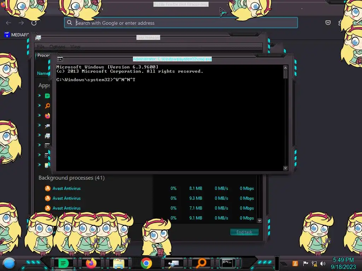This screenshot has height=271, width=362.
Task: Go forward in the Firefox toolbar
Action: (21, 23)
